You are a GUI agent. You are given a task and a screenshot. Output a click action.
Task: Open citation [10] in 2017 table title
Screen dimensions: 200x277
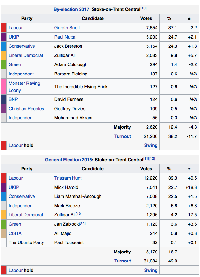click(x=144, y=8)
